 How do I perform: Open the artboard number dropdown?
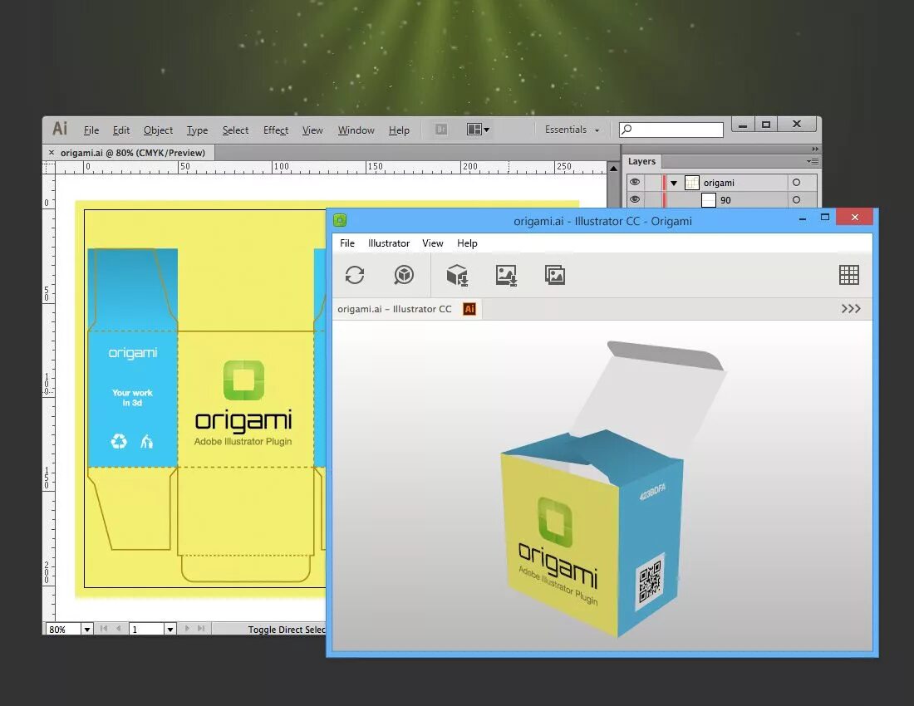click(170, 629)
